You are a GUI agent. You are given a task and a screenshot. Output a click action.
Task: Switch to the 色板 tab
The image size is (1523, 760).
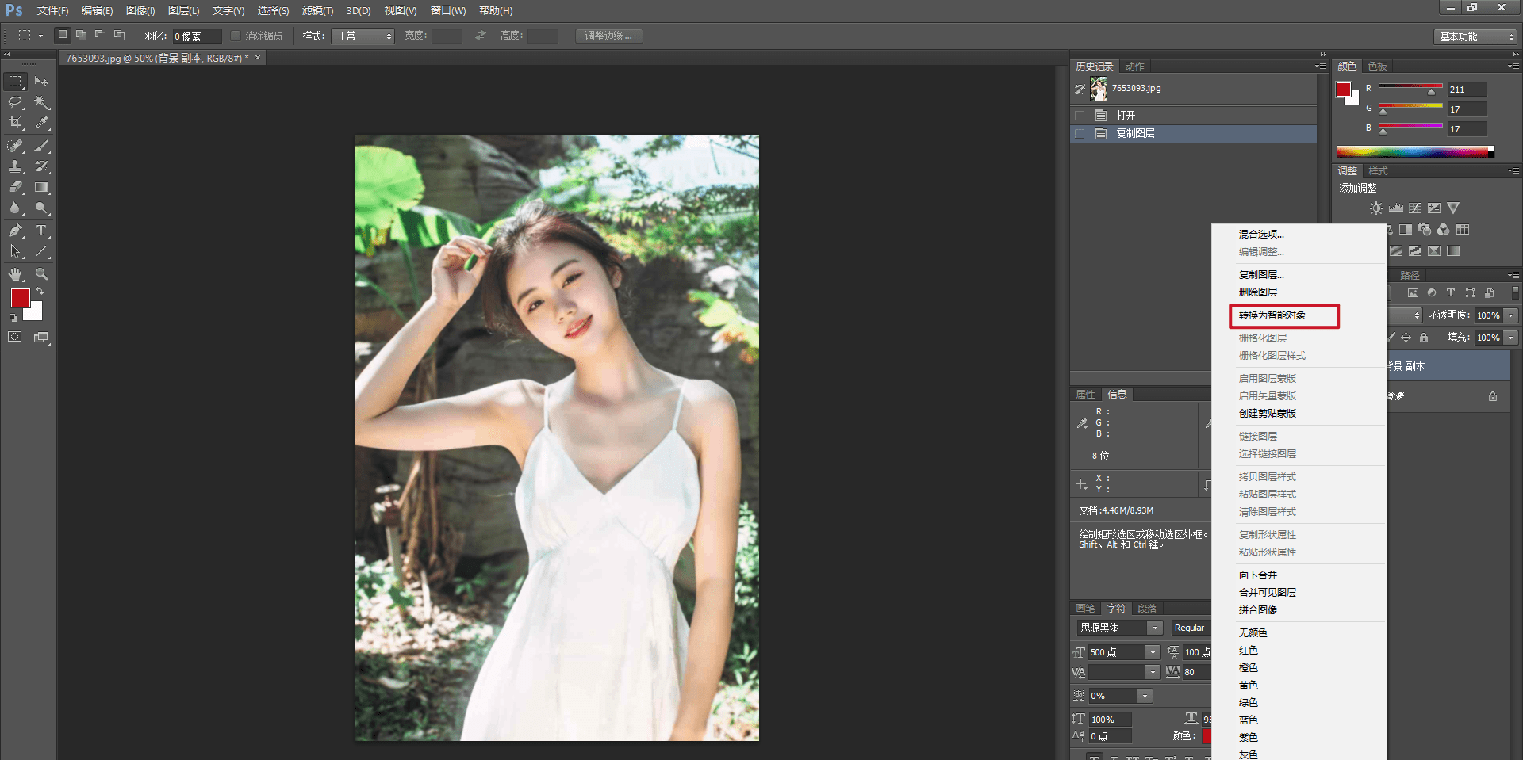1378,66
